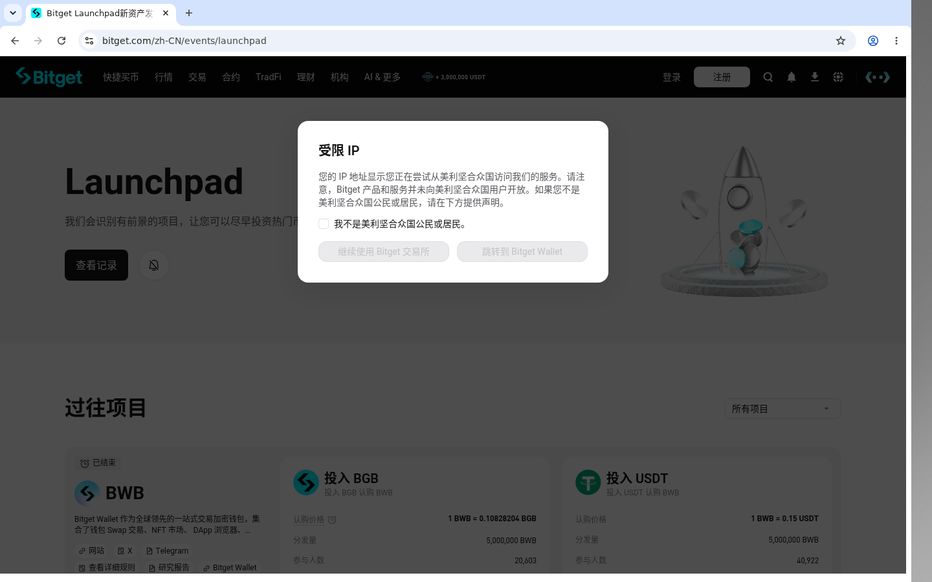Bookmark this page with the star icon
Screen dimensions: 932x582
(841, 41)
